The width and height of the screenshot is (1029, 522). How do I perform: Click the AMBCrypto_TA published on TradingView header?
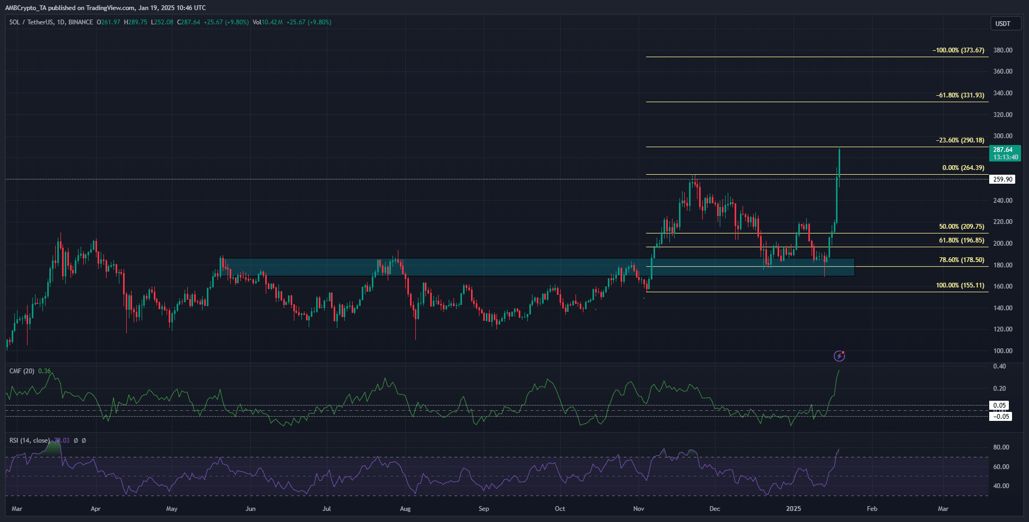coord(106,8)
